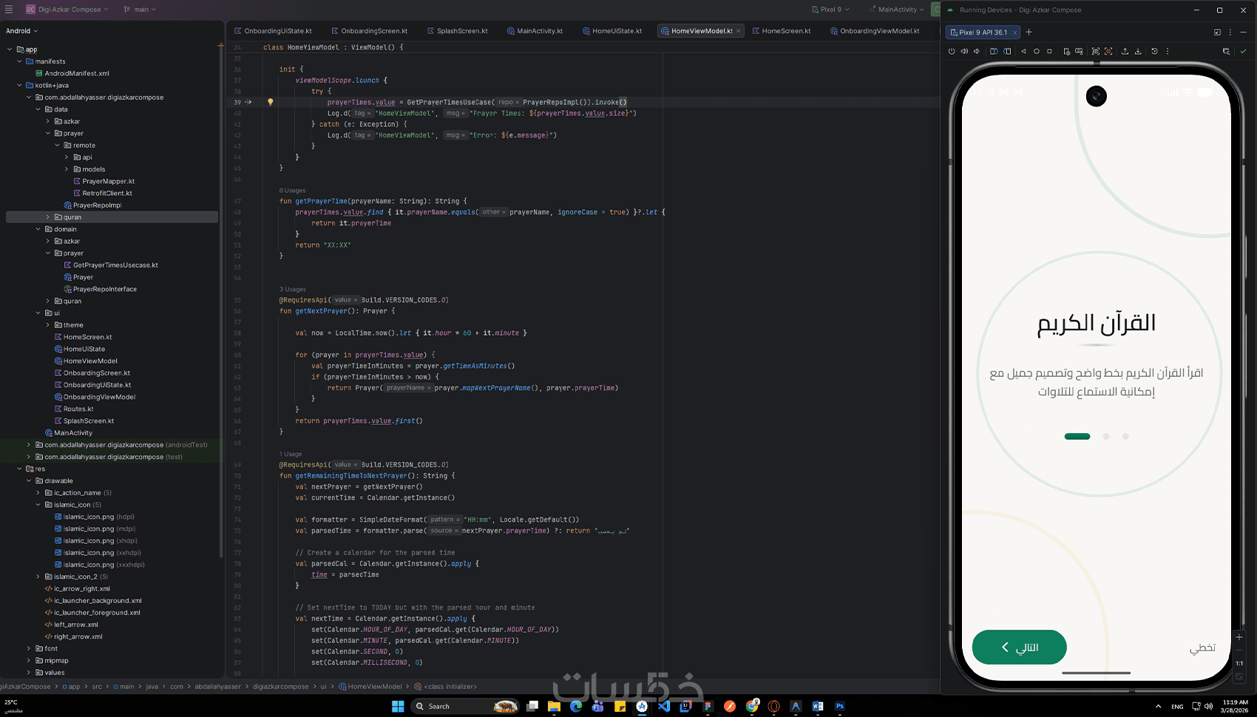Open Microsoft Edge from the taskbar
Viewport: 1257px width, 717px height.
[576, 707]
